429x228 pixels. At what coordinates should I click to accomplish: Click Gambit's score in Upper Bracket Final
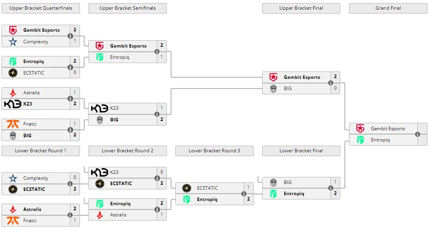pyautogui.click(x=335, y=77)
